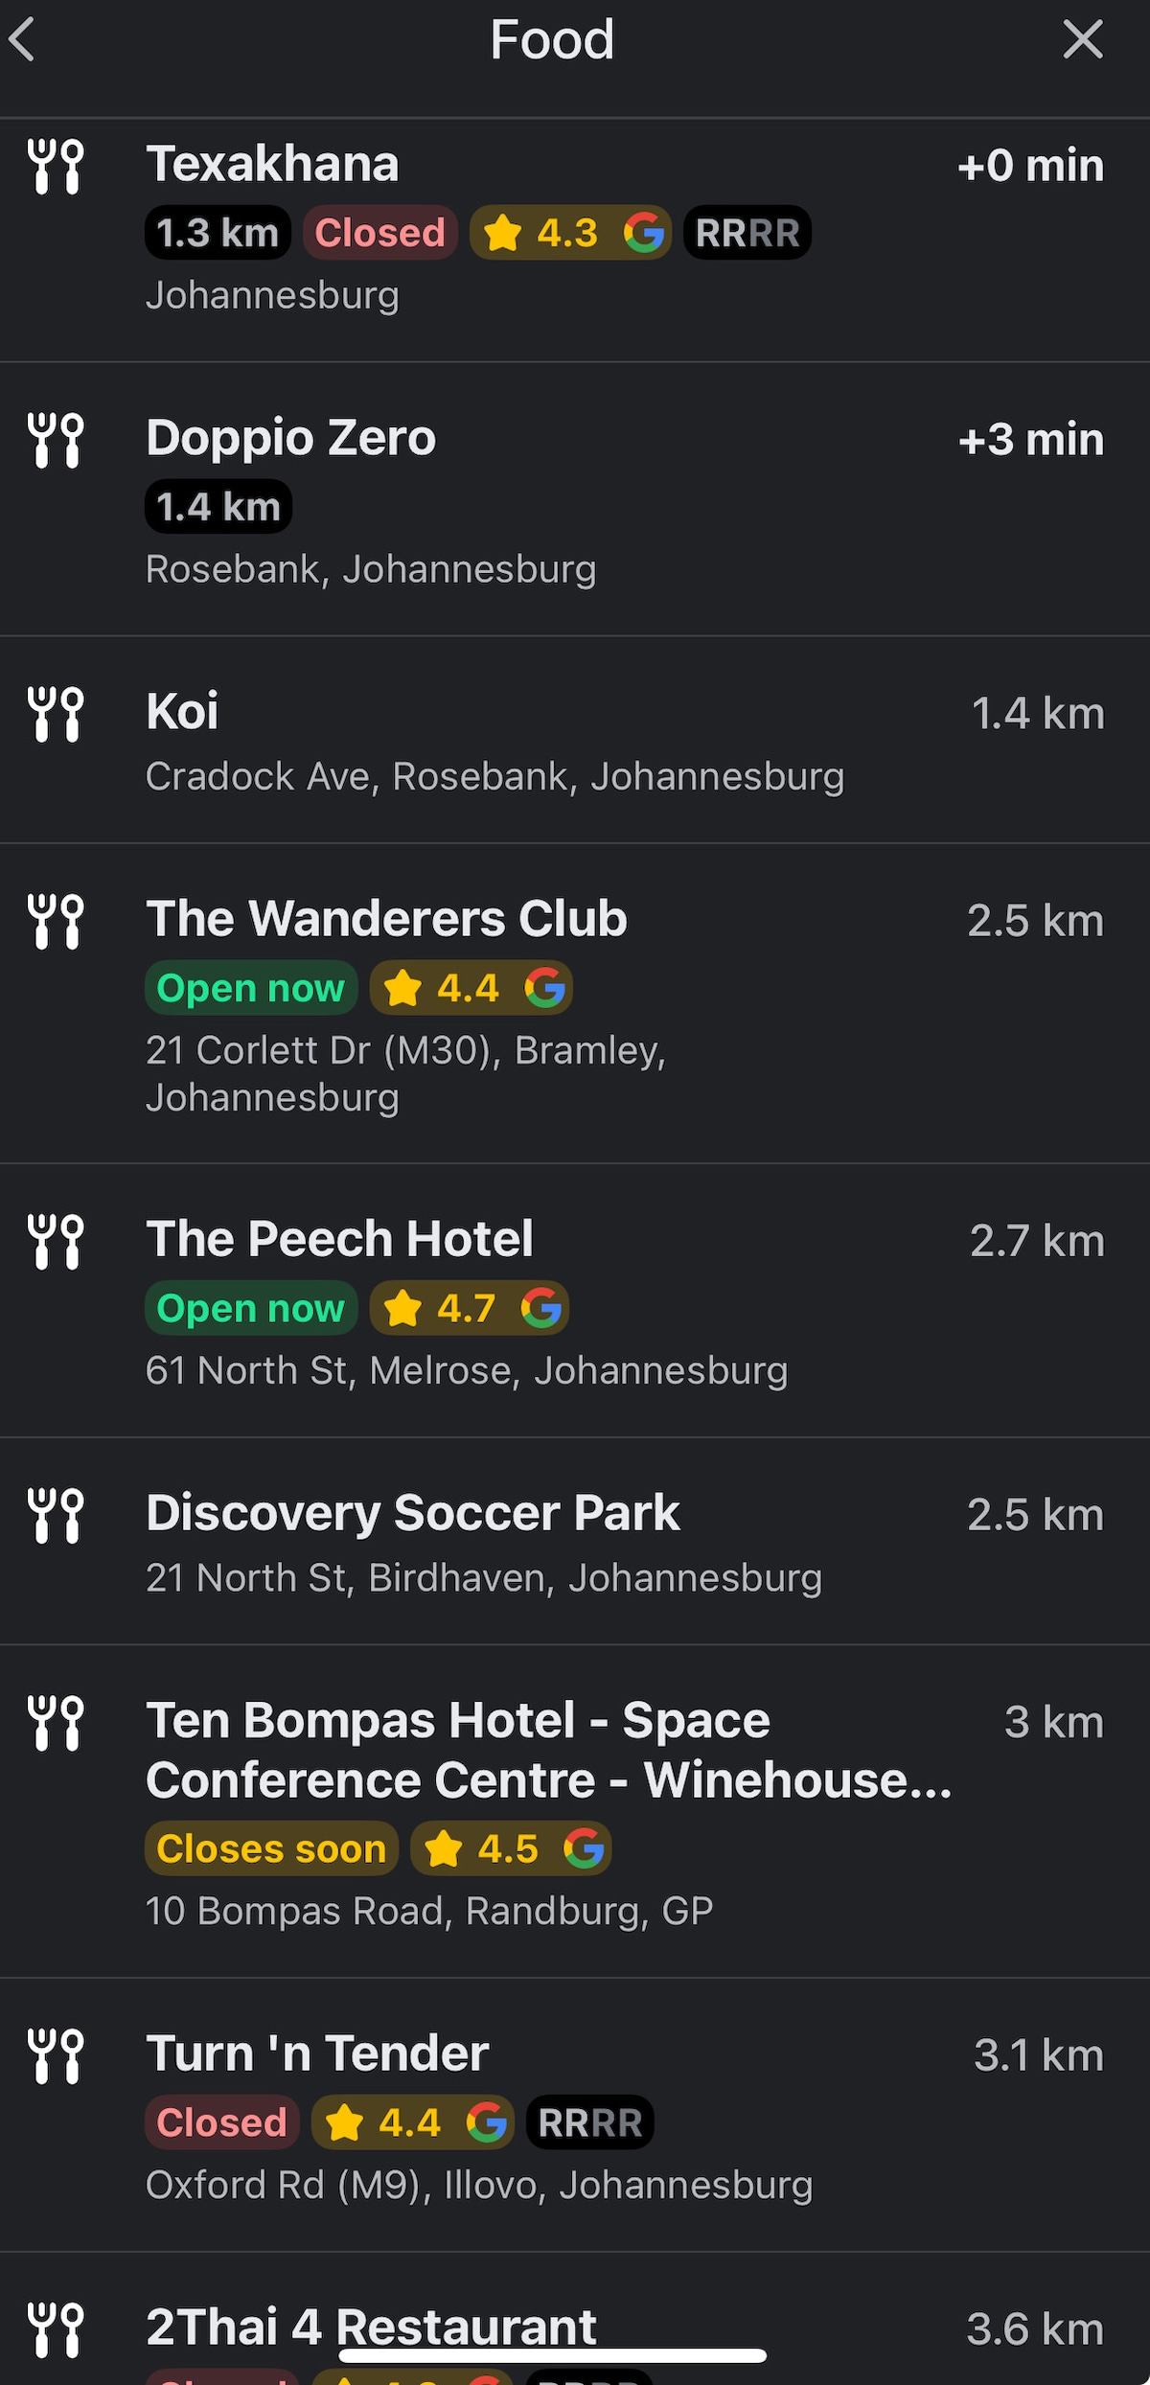
Task: Open the Doppio Zero listing
Action: [575, 499]
